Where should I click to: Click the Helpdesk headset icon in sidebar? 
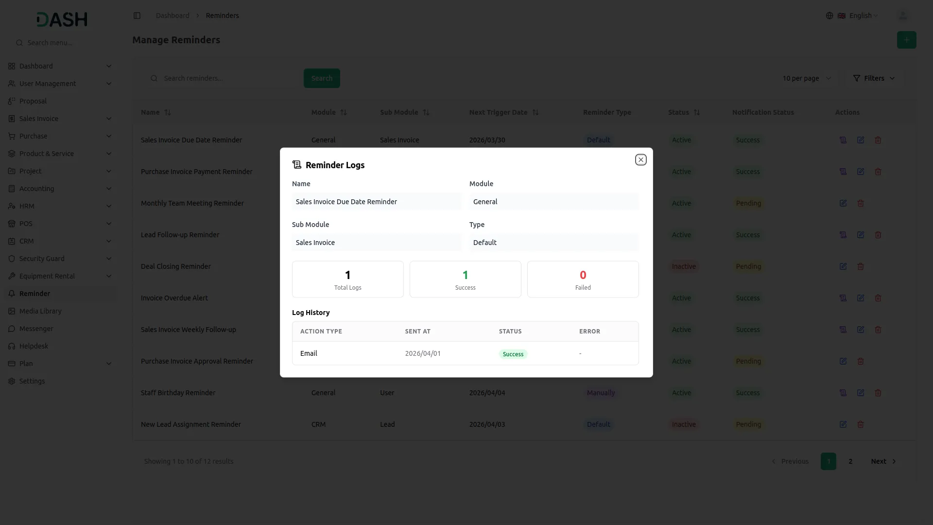12,346
